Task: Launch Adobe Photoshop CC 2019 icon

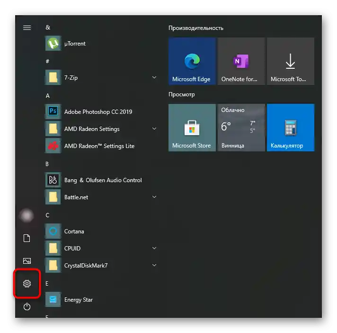Action: pyautogui.click(x=53, y=111)
